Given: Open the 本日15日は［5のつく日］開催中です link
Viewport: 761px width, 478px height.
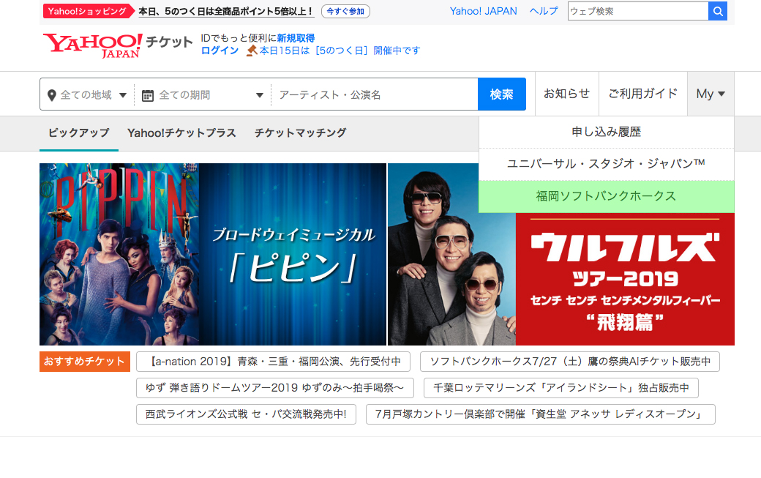Looking at the screenshot, I should (x=340, y=51).
